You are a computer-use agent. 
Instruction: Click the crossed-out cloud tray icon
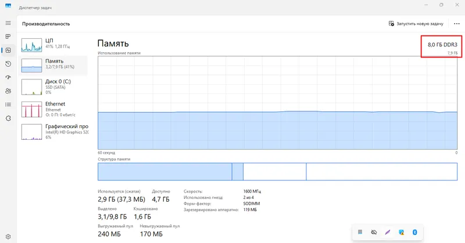tap(374, 232)
